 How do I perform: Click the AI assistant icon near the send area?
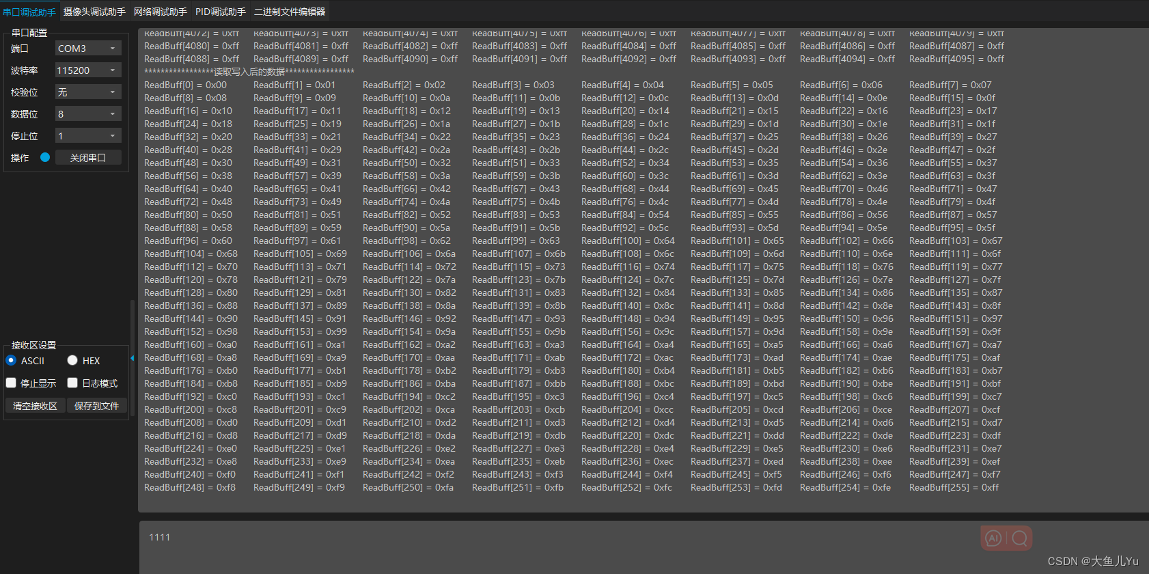993,538
